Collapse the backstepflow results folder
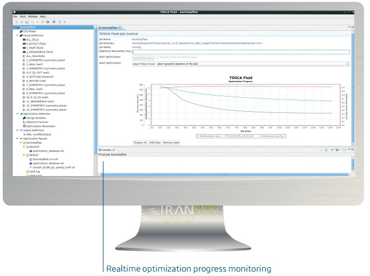The image size is (370, 276). pyautogui.click(x=21, y=142)
